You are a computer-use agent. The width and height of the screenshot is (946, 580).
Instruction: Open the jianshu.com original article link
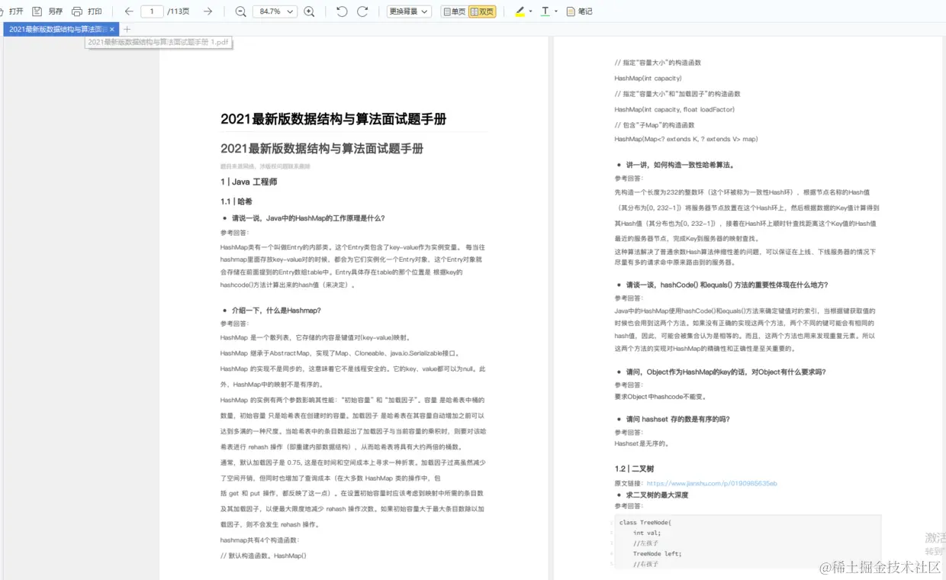[712, 483]
